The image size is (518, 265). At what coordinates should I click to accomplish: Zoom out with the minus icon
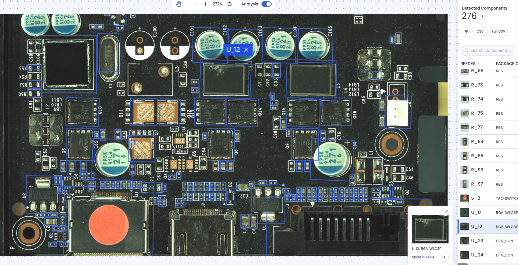pyautogui.click(x=195, y=4)
